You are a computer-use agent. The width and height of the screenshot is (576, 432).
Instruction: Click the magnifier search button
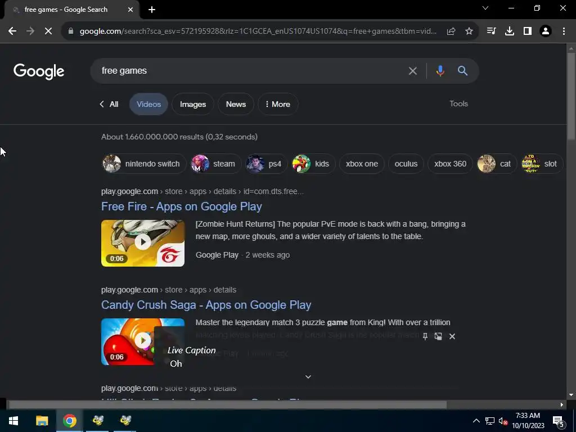463,71
